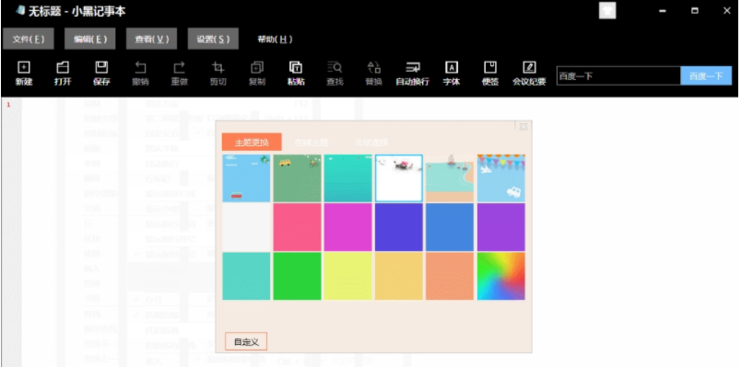The image size is (741, 367).
Task: Switch to the 在线主题 tab
Action: tap(311, 142)
